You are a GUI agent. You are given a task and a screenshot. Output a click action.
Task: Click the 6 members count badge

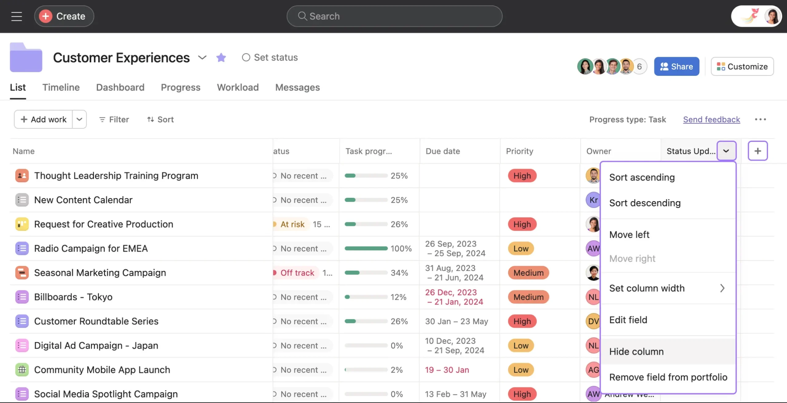tap(640, 66)
